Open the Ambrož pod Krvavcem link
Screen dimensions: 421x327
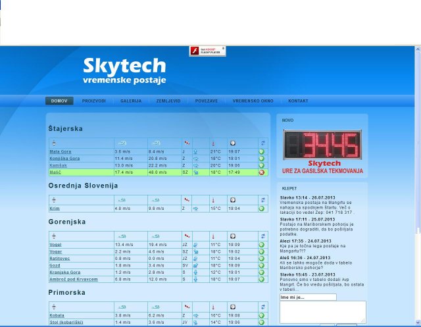(x=74, y=279)
